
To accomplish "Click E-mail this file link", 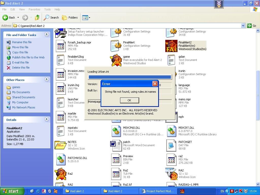I will 20,62.
